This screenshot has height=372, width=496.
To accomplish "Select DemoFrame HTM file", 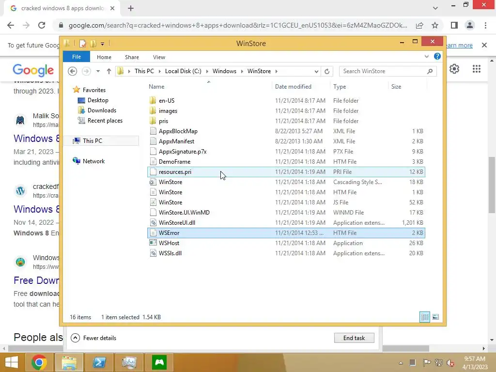I will [286, 162].
